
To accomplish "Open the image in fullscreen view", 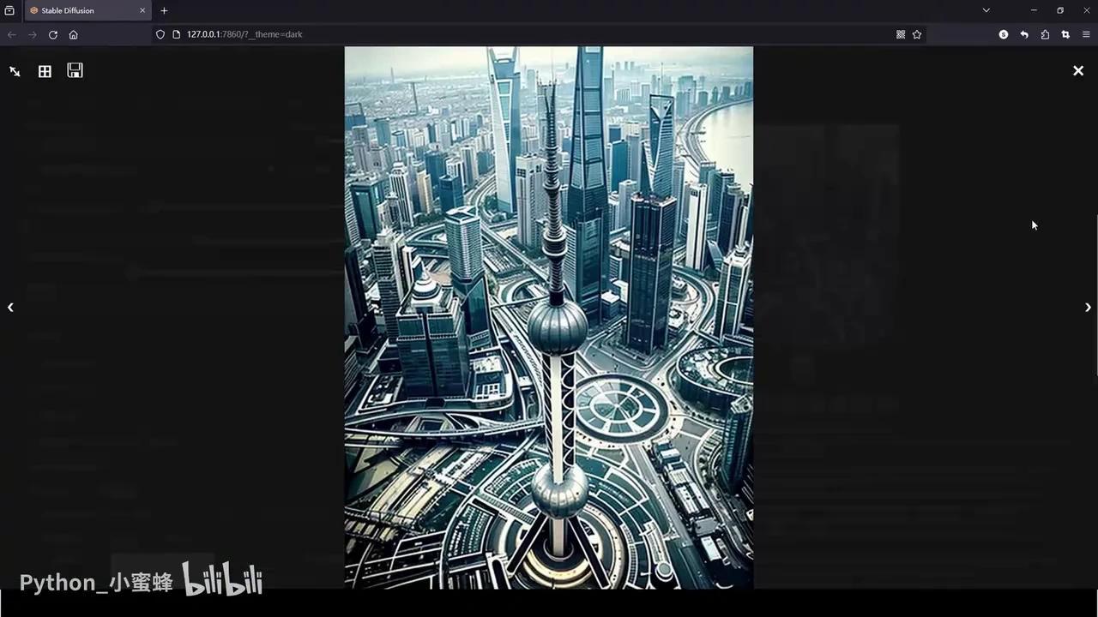I will (14, 71).
